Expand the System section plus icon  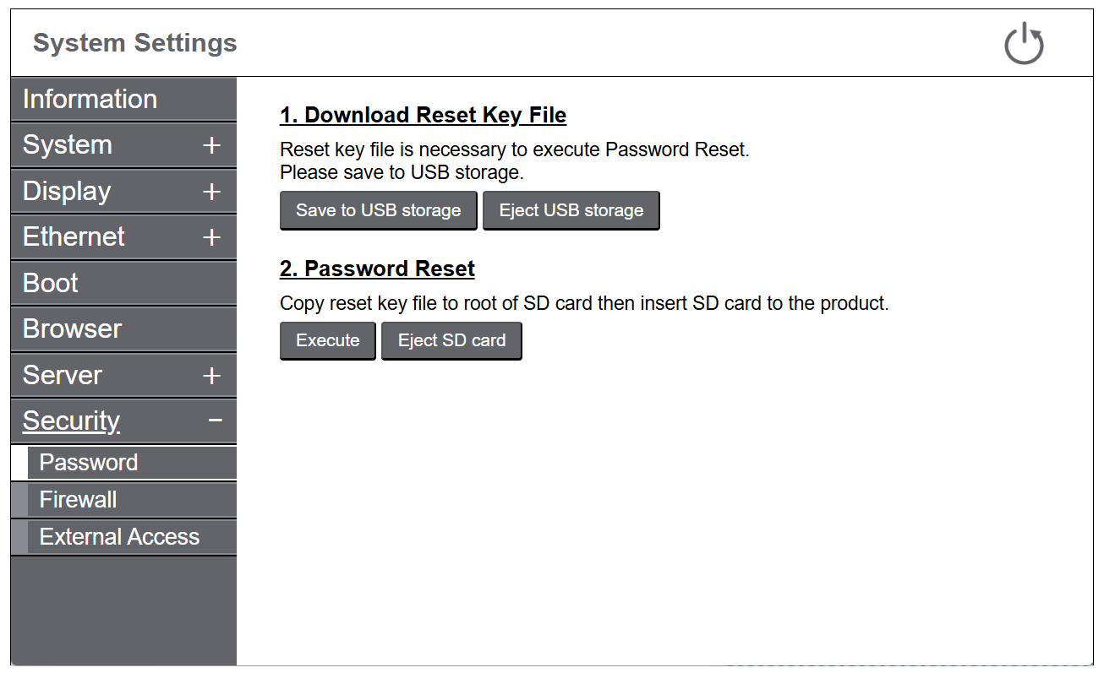211,145
